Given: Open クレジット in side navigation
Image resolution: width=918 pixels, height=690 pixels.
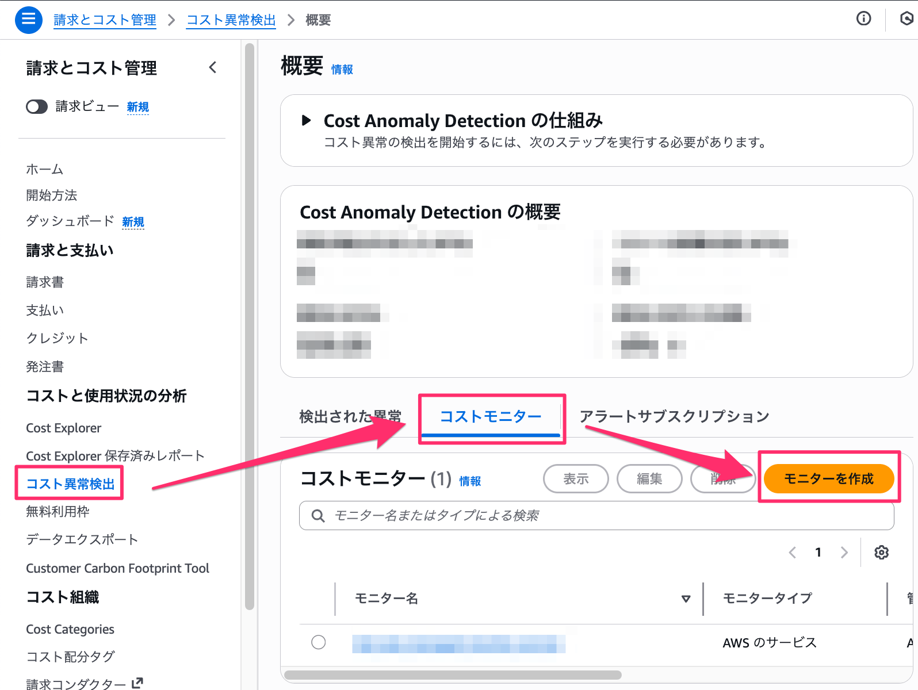Looking at the screenshot, I should pos(58,338).
